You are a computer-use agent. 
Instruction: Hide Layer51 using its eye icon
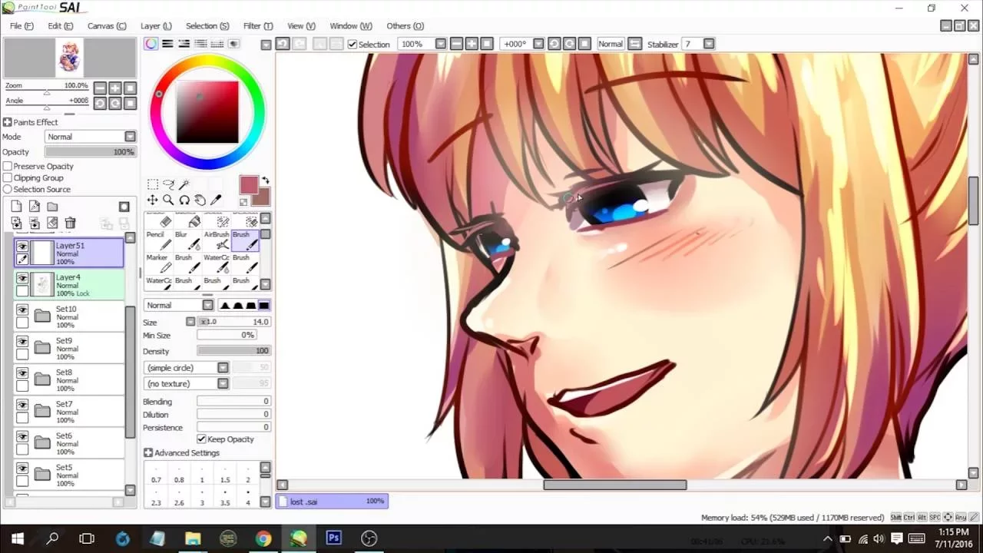pos(22,247)
